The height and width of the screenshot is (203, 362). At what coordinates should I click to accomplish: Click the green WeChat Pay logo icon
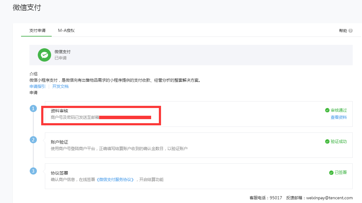44,55
